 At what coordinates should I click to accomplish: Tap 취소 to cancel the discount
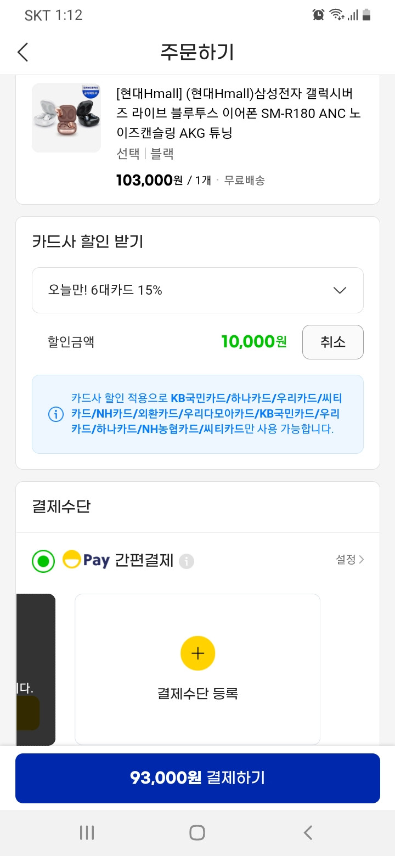point(333,342)
